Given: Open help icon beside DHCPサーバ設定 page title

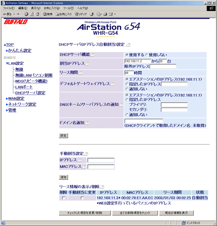Looking at the screenshot, I should coord(128,45).
